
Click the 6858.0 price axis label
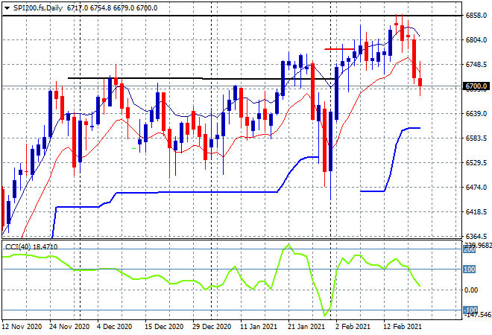[476, 16]
